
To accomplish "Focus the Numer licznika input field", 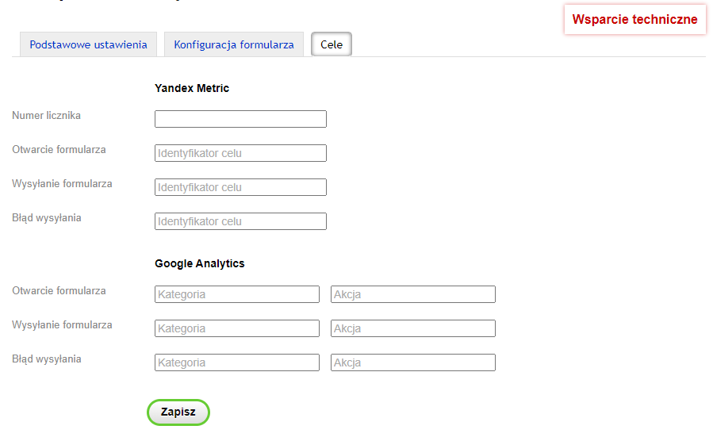I will (240, 119).
